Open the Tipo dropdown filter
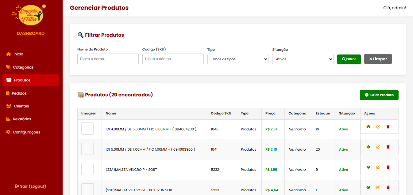This screenshot has width=413, height=195. pyautogui.click(x=238, y=59)
